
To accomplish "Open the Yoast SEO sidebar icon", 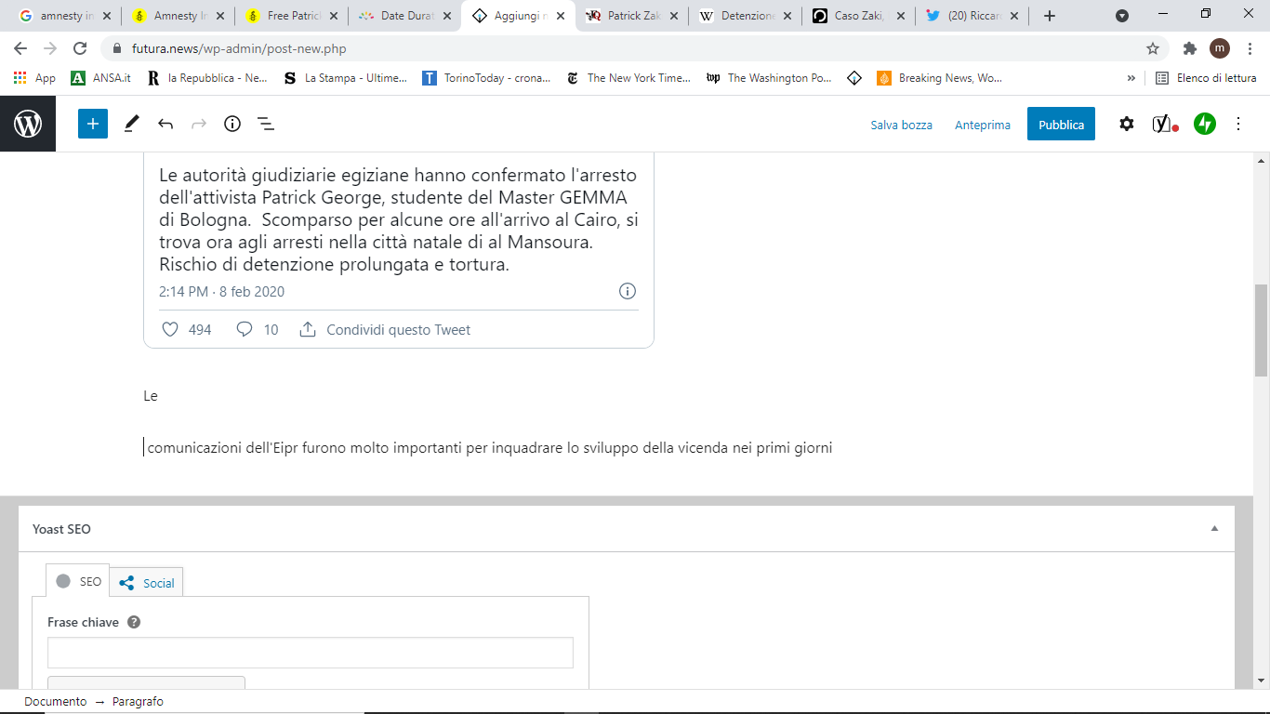I will (x=1164, y=124).
